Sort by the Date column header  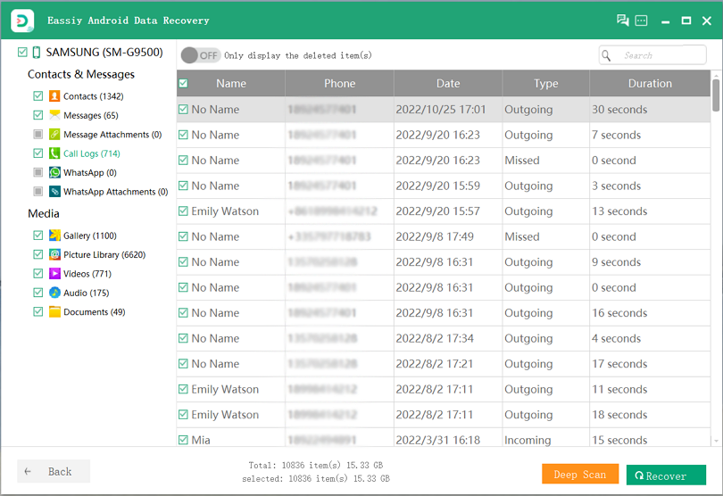(448, 84)
